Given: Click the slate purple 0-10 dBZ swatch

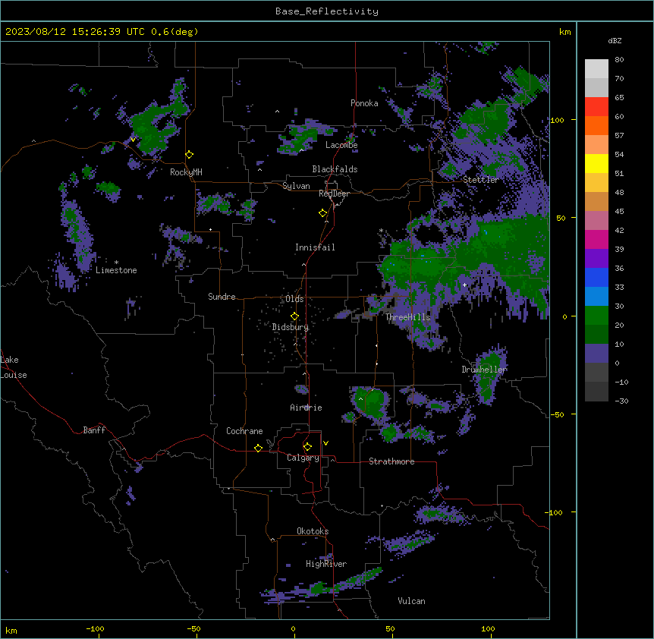Looking at the screenshot, I should tap(596, 354).
